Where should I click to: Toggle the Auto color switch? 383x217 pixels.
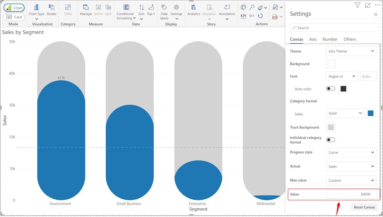pos(331,89)
